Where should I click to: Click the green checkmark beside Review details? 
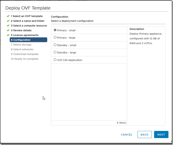tap(8, 30)
